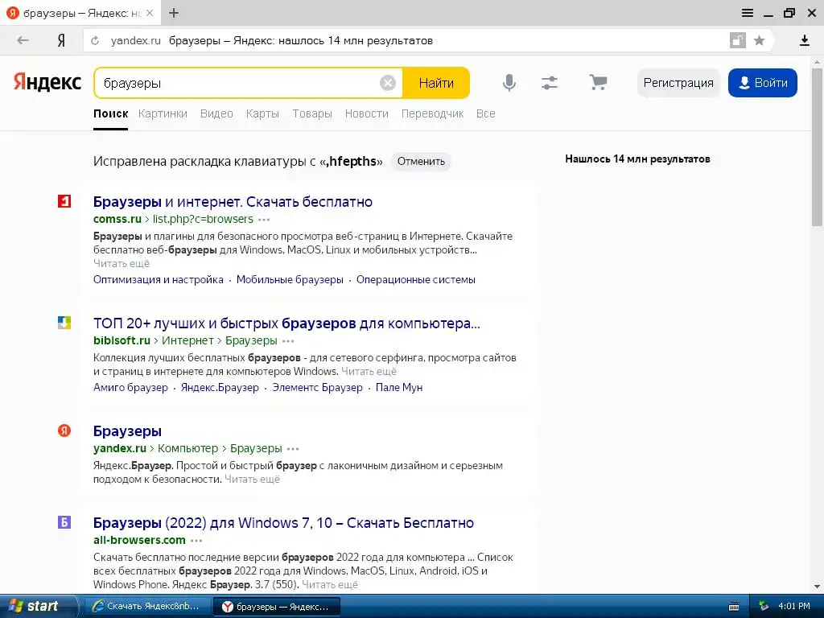The width and height of the screenshot is (824, 618).
Task: Click Читать ещё in the biblsoft.ru snippet
Action: 369,372
